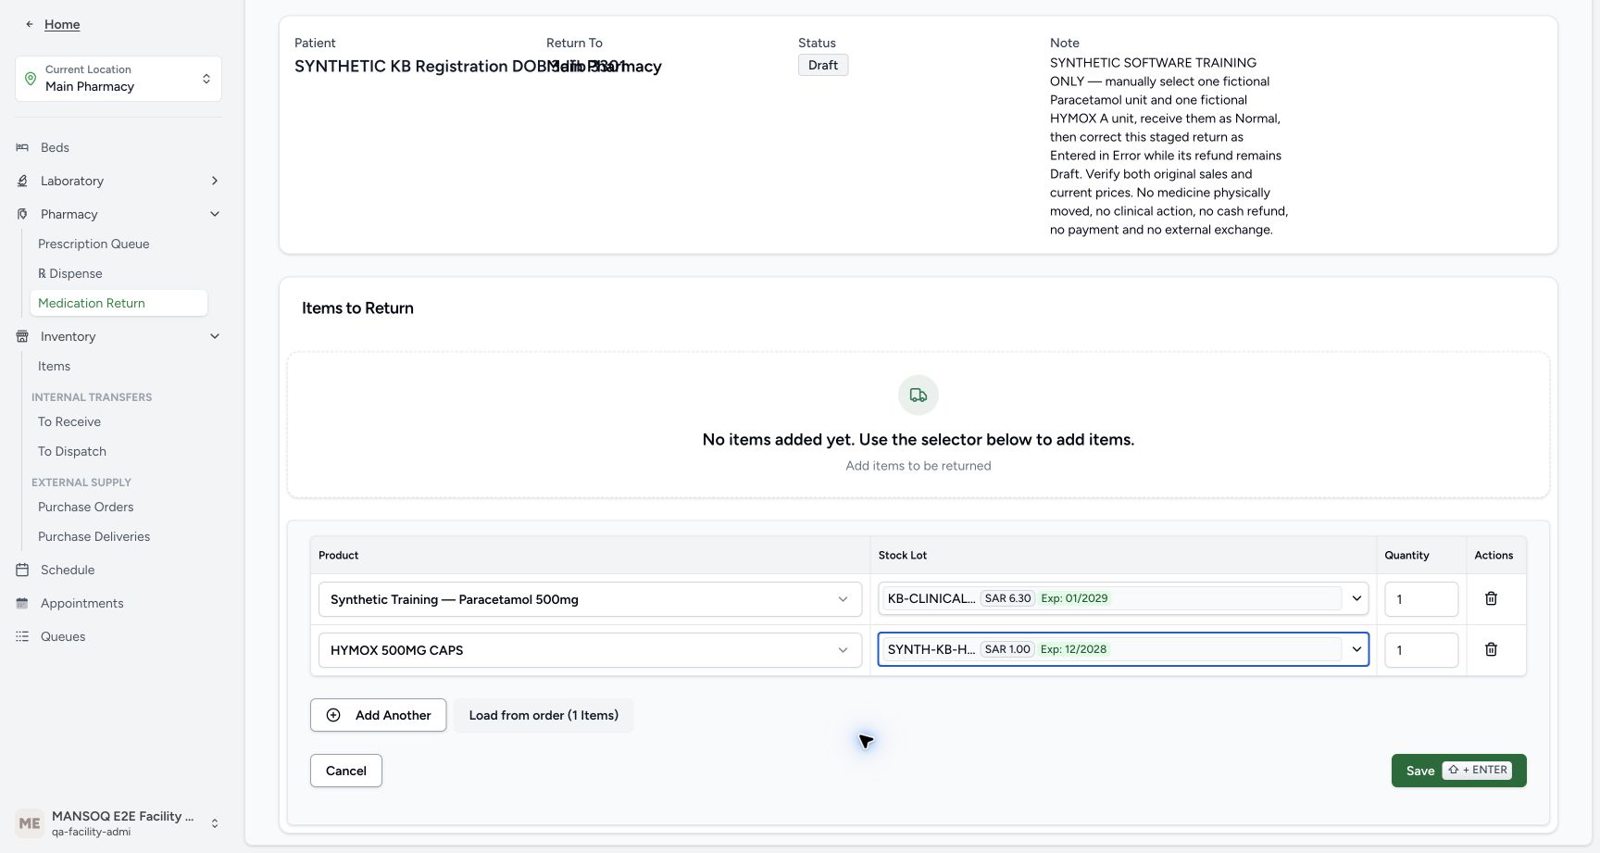The width and height of the screenshot is (1600, 853).
Task: Open Prescription Queue
Action: tap(94, 244)
